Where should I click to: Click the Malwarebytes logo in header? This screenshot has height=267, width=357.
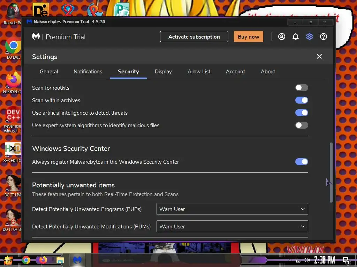(36, 37)
